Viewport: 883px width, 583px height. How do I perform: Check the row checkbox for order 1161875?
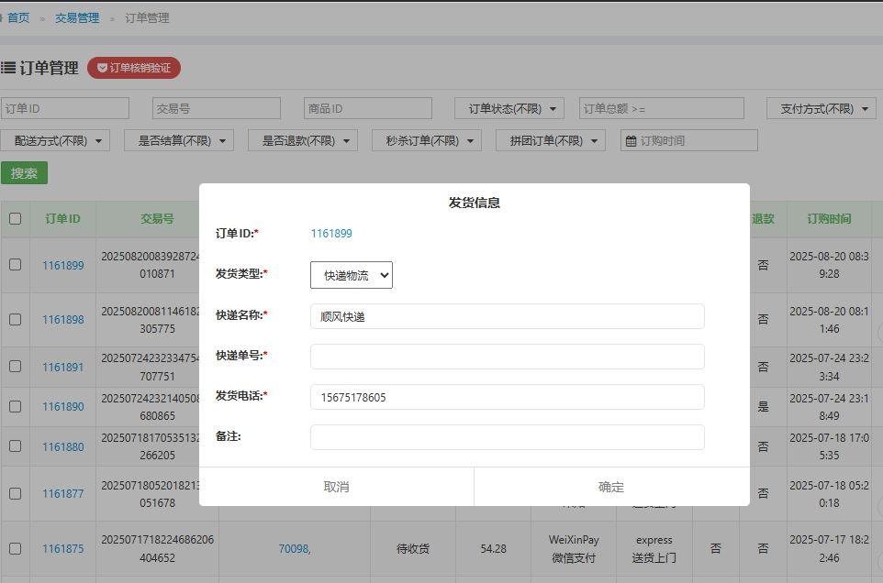pos(16,549)
